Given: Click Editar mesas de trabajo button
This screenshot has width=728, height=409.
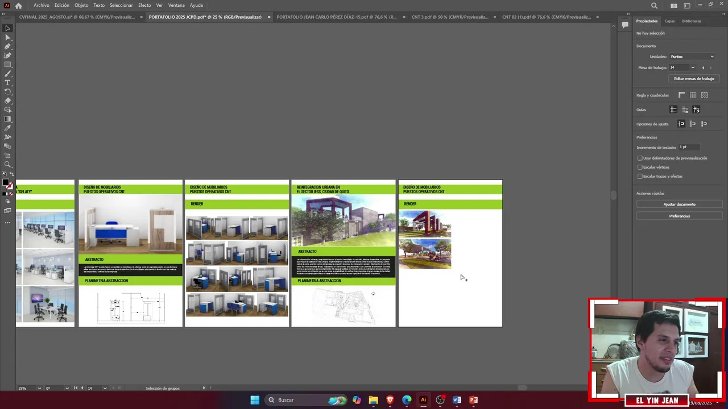Looking at the screenshot, I should [694, 79].
